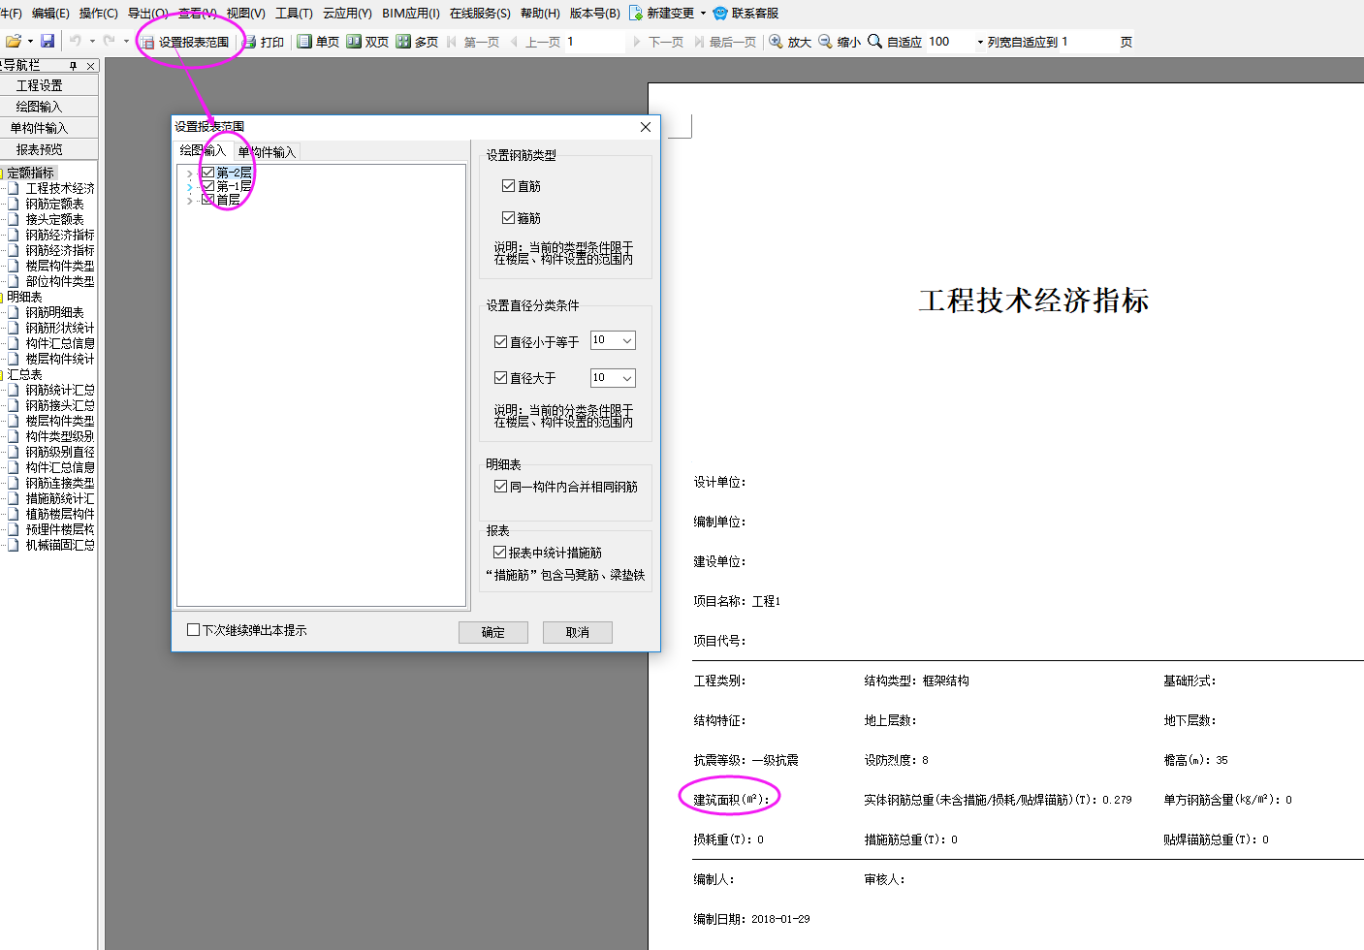Open the 操作(C) menu

99,13
